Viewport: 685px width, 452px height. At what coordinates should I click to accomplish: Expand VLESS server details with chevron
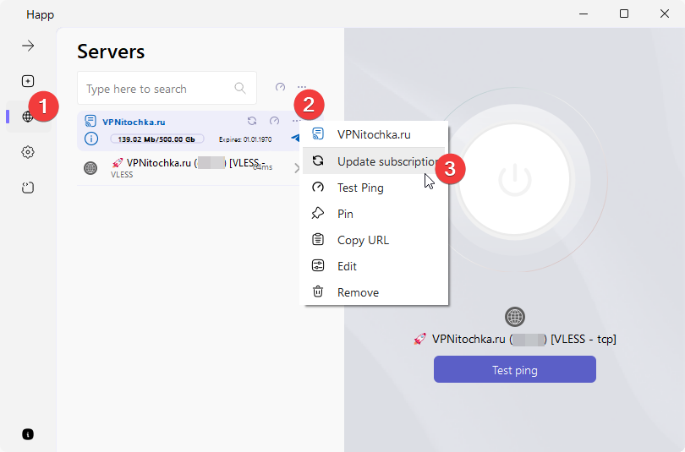pos(297,168)
